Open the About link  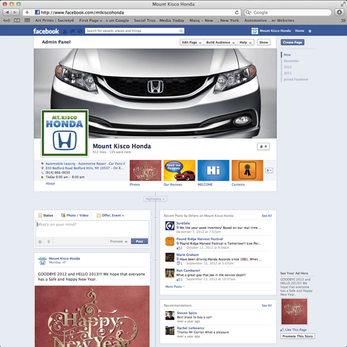[x=50, y=184]
